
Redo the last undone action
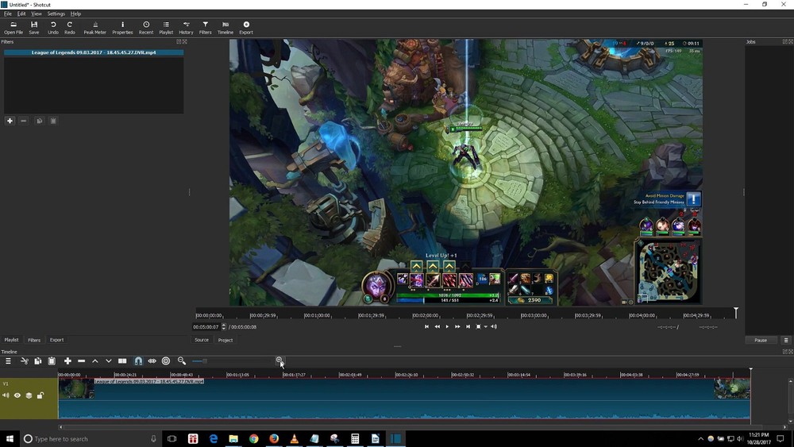(70, 28)
